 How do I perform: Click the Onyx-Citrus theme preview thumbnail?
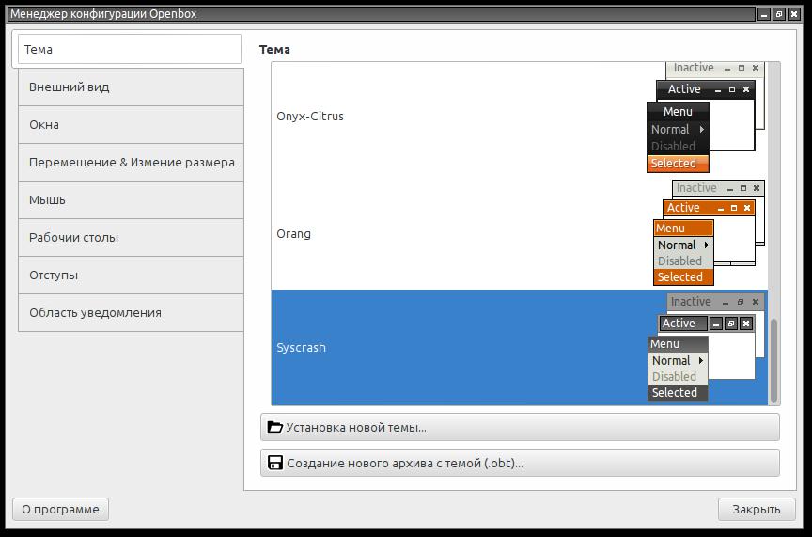[x=705, y=118]
